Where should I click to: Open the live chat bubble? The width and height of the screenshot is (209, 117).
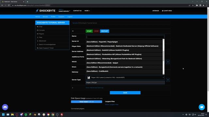point(202,107)
